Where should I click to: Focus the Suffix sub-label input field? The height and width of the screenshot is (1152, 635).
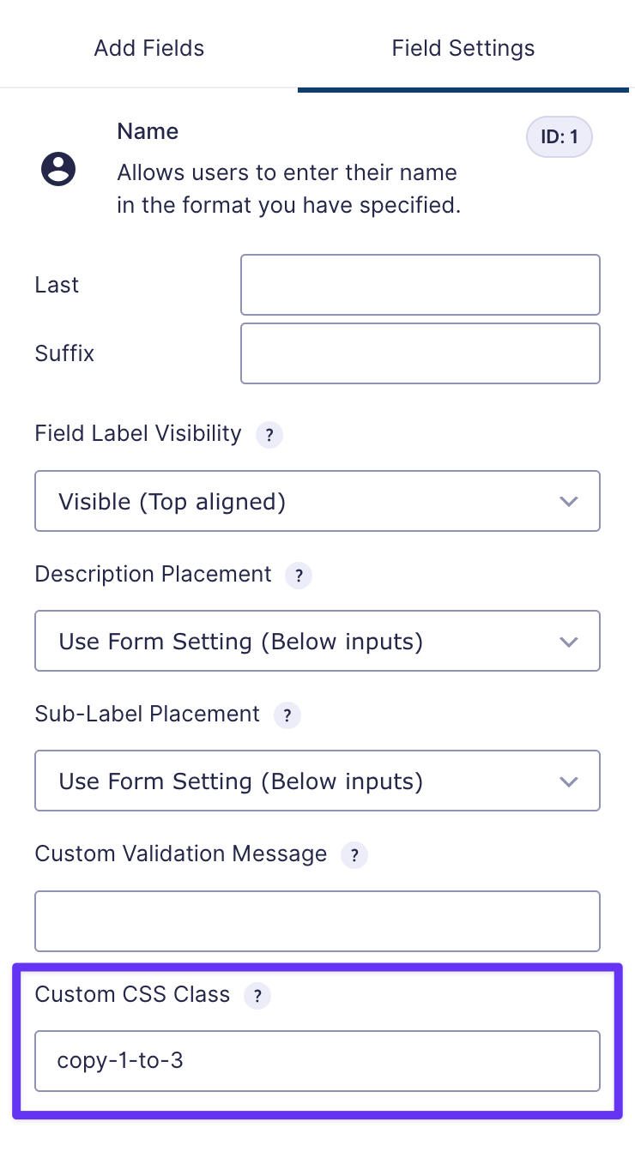click(420, 353)
